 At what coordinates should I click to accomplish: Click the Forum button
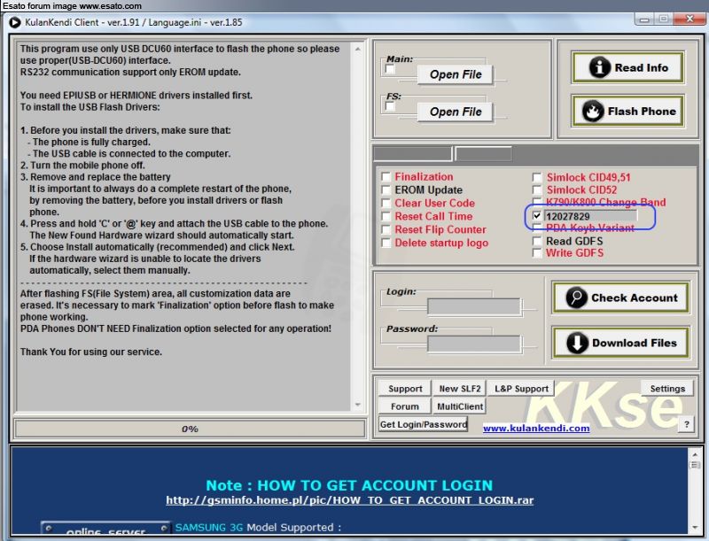[x=405, y=406]
